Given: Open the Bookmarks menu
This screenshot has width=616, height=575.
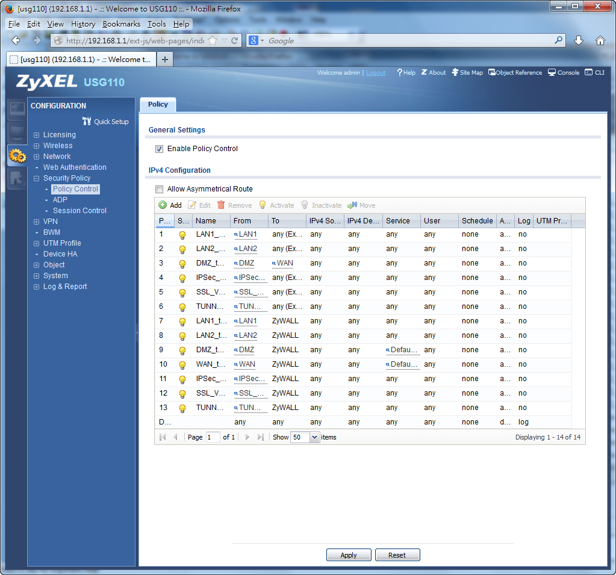Looking at the screenshot, I should tap(121, 24).
